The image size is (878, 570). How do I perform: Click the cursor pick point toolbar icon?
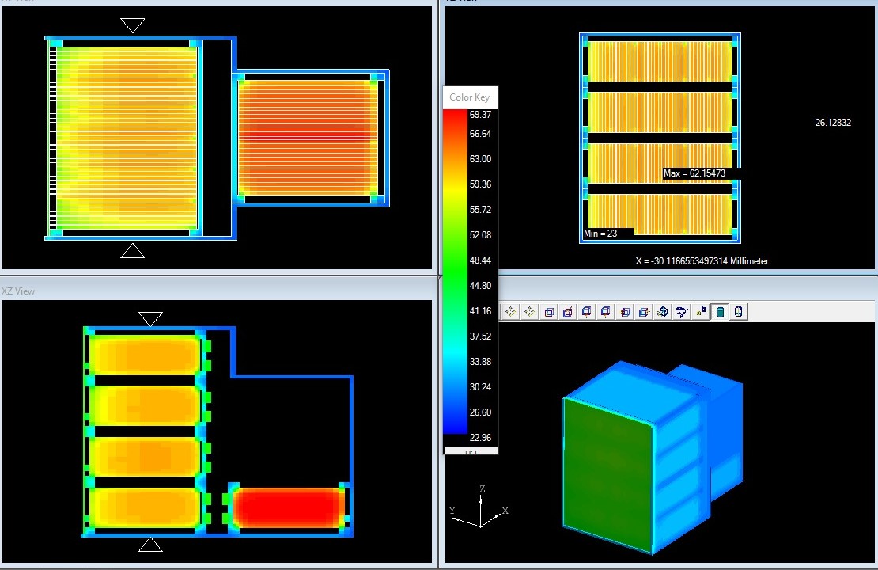(701, 312)
